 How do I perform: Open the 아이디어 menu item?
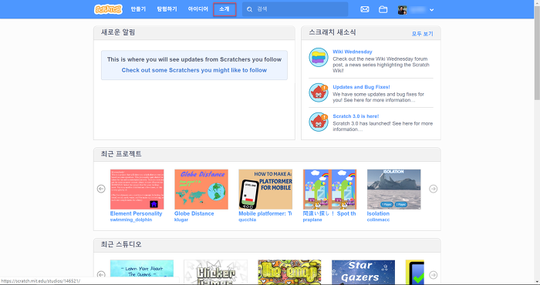(198, 9)
